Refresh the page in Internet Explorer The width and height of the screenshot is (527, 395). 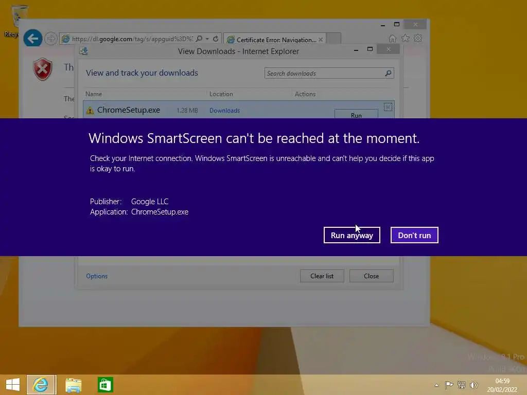coord(216,39)
